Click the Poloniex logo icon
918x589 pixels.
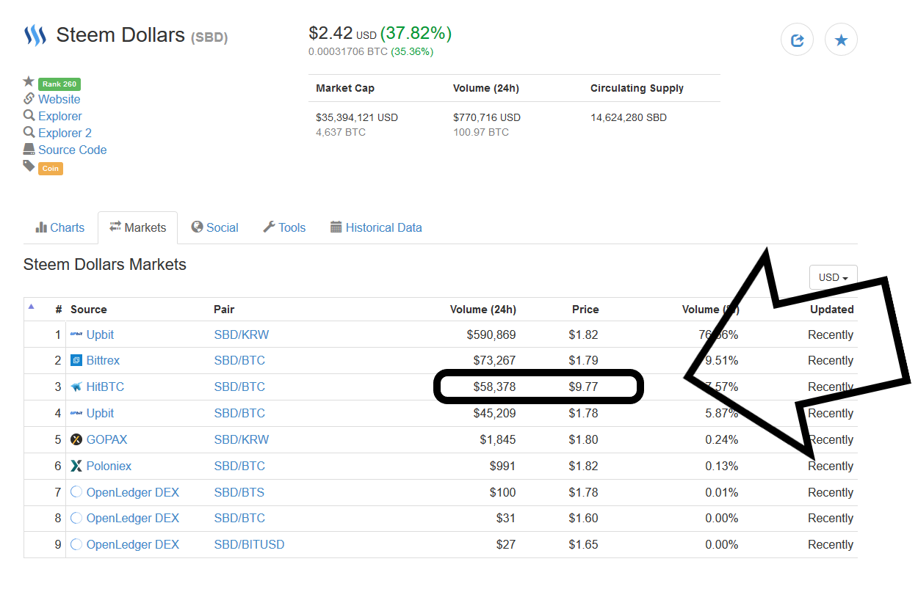pos(76,466)
